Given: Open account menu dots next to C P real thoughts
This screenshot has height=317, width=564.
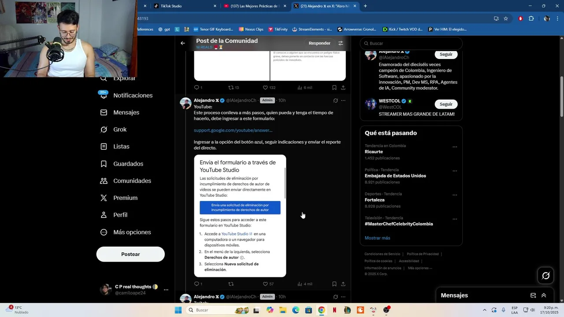Looking at the screenshot, I should (x=166, y=290).
